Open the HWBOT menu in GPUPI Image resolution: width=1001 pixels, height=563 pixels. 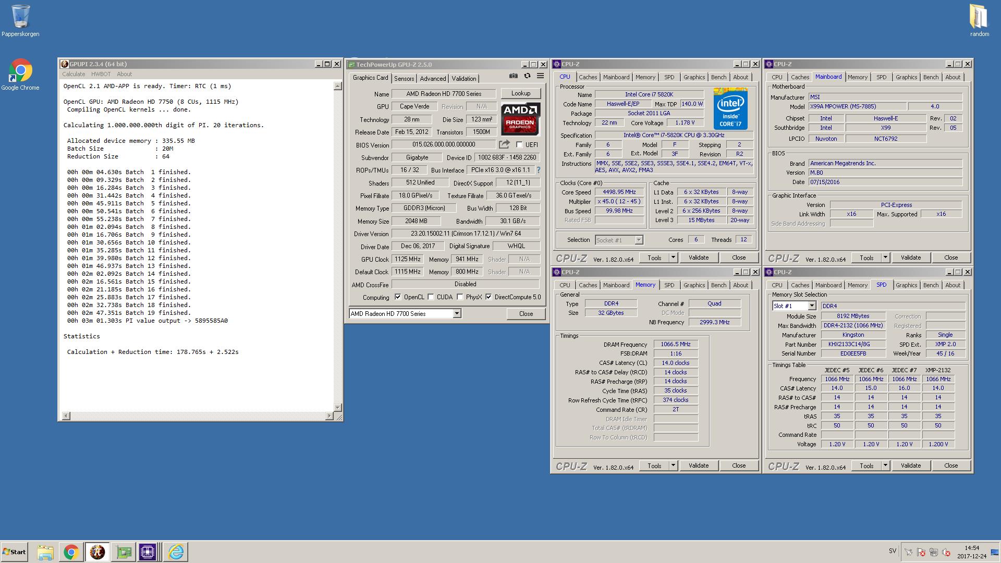click(101, 74)
